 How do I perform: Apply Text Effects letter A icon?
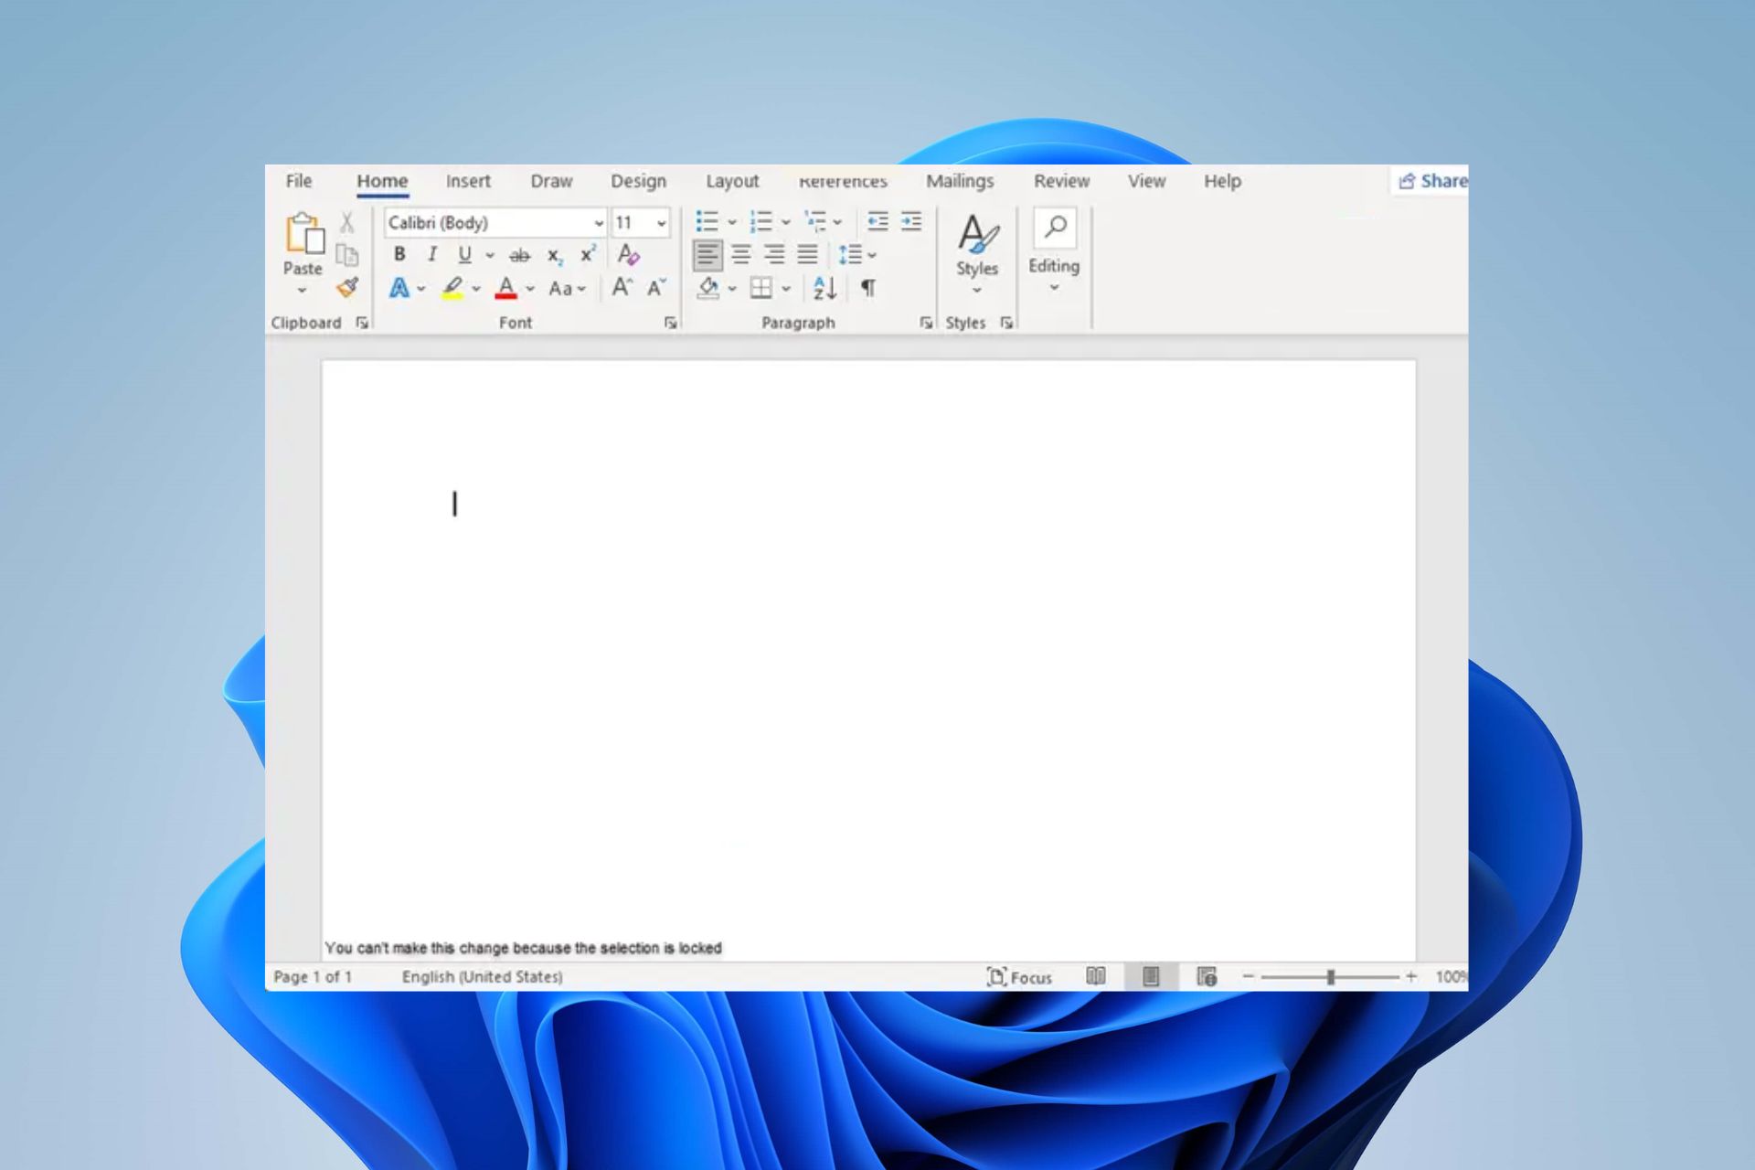[399, 289]
